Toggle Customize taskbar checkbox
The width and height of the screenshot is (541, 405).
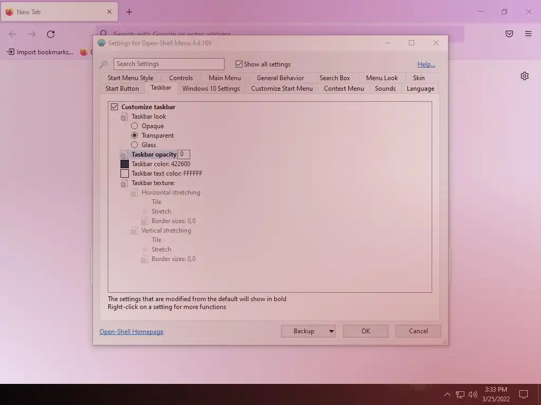(114, 107)
